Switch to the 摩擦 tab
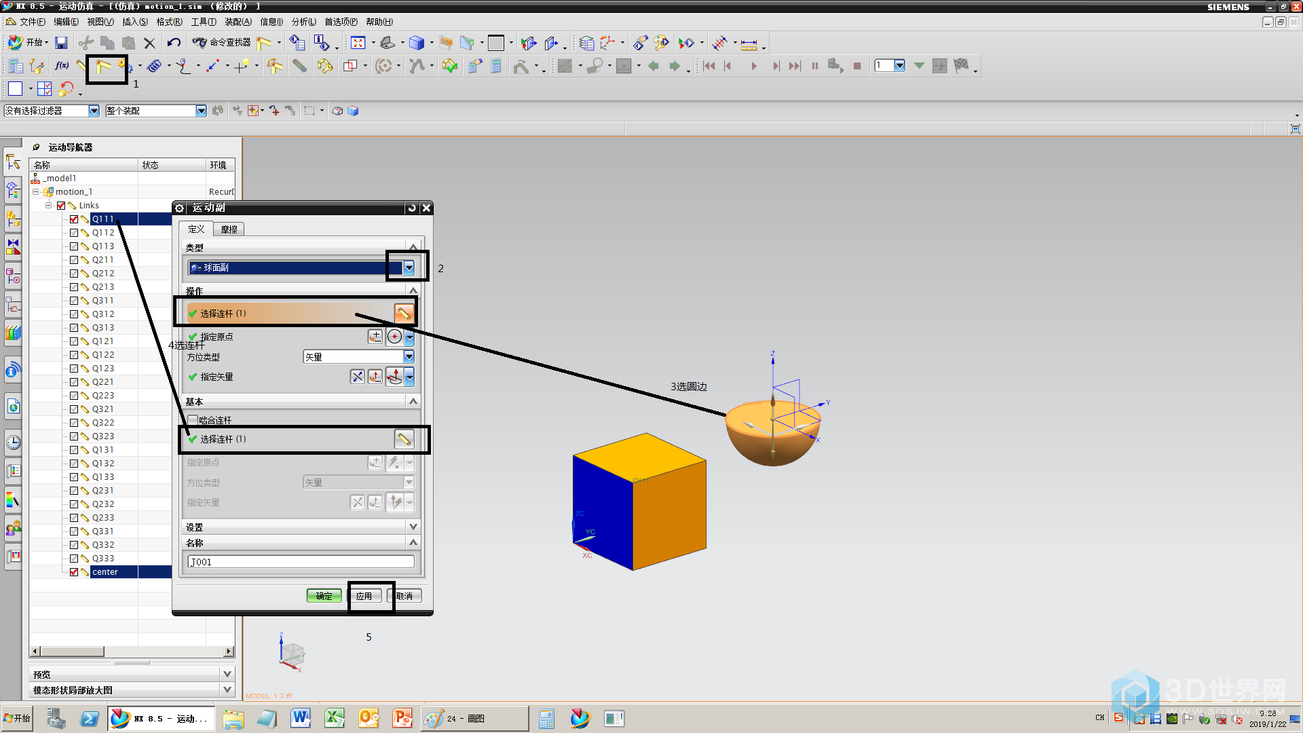This screenshot has width=1303, height=733. [x=229, y=229]
